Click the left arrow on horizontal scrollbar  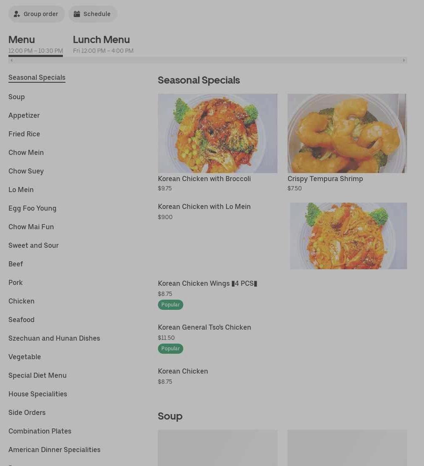[11, 60]
